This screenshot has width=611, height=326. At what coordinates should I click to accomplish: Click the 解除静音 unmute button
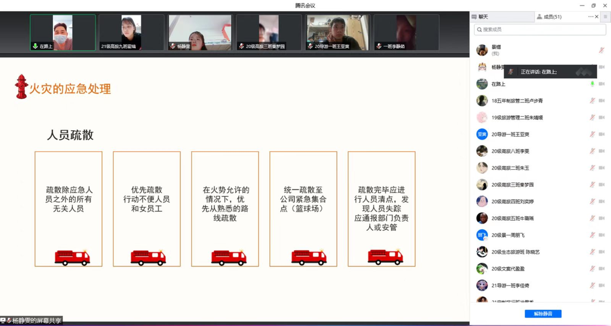pyautogui.click(x=543, y=314)
